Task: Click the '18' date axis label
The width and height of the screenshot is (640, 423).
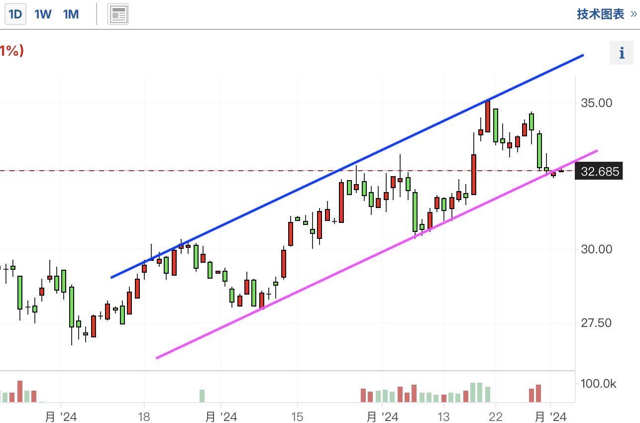Action: coord(144,417)
